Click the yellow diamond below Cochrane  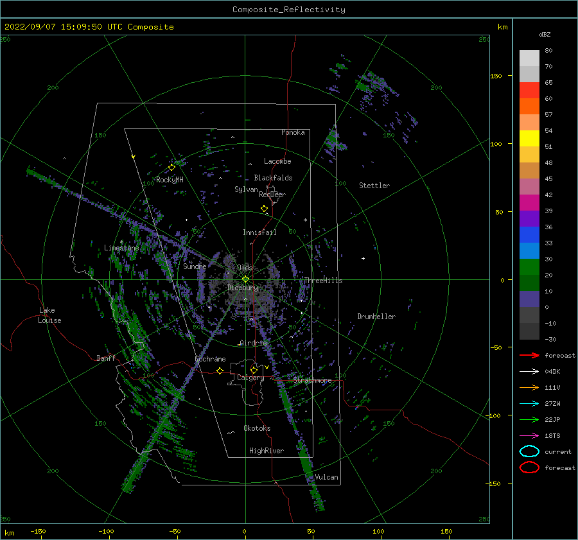click(x=220, y=370)
